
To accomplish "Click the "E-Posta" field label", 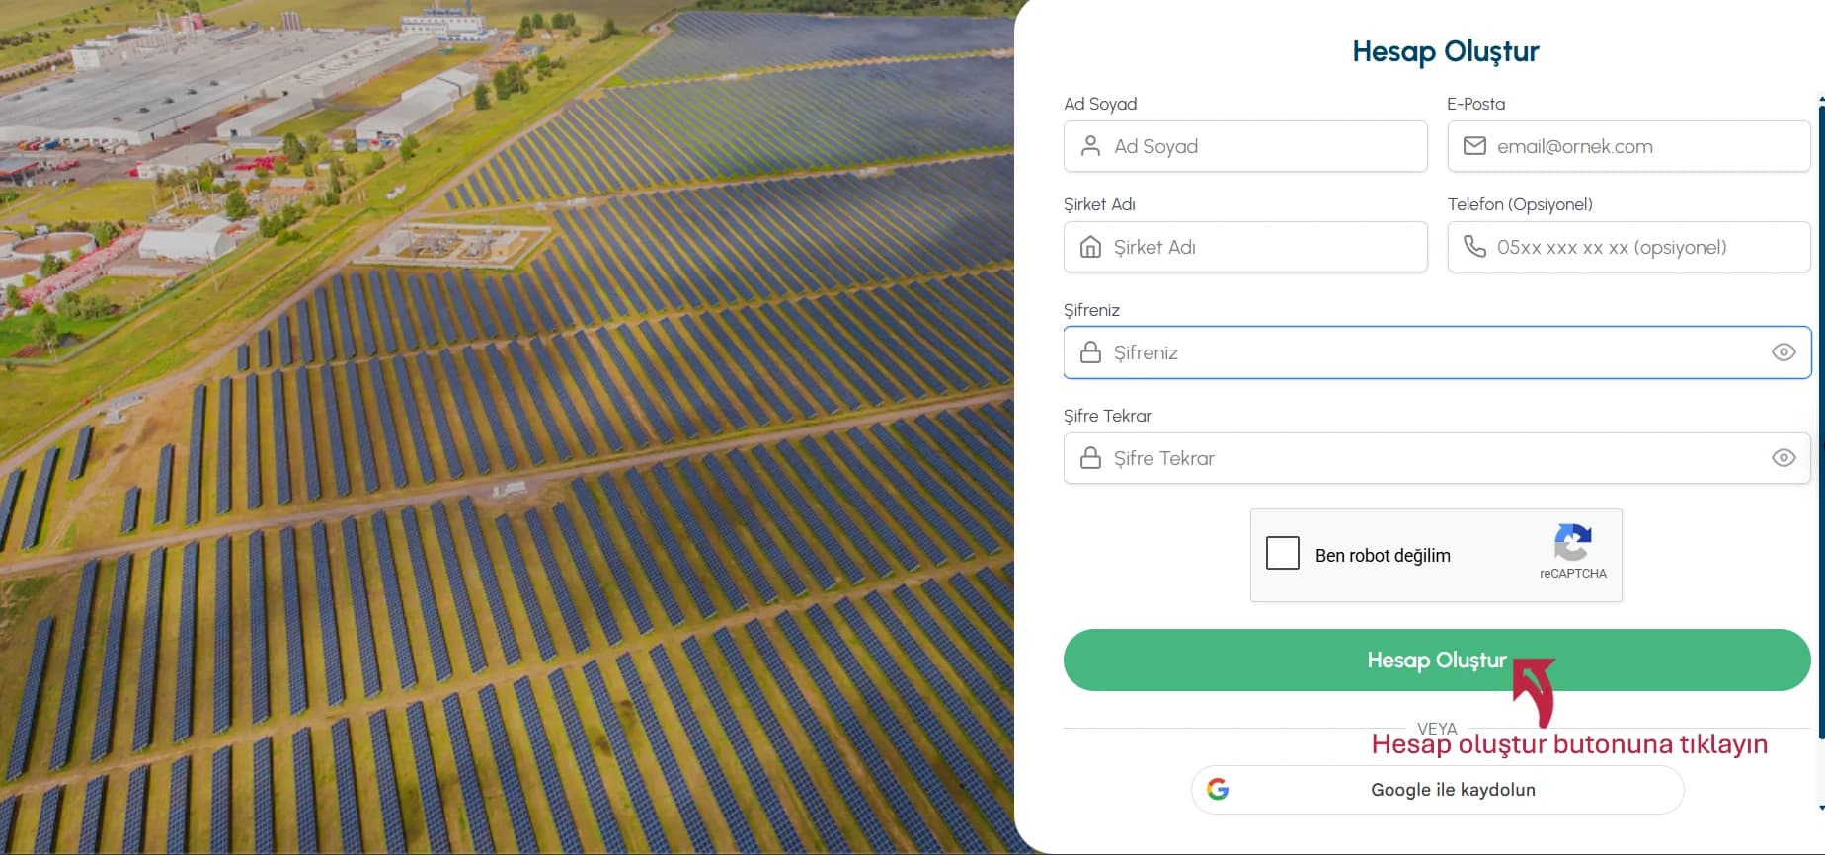I will (x=1476, y=104).
